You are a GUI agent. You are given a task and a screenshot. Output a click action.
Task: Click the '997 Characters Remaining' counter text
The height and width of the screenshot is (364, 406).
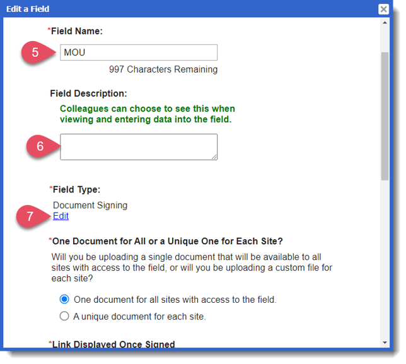click(163, 69)
